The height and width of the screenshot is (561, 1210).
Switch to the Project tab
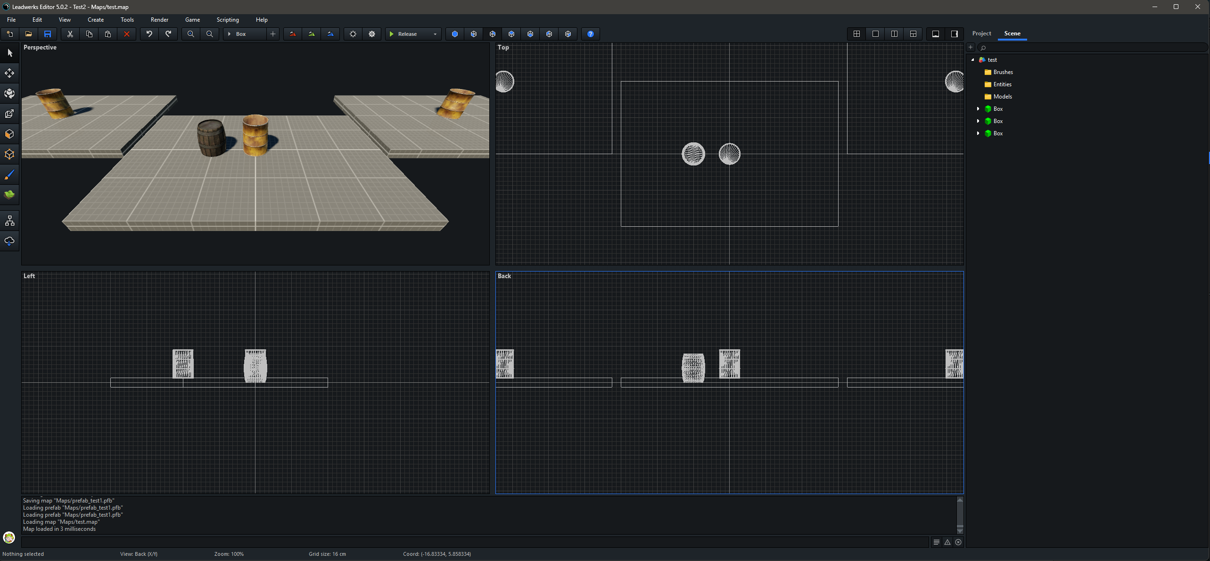[981, 33]
